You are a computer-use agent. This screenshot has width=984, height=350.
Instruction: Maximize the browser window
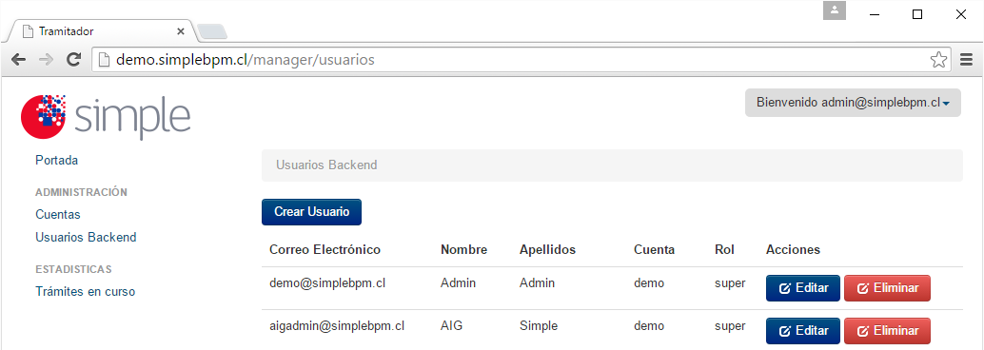916,14
